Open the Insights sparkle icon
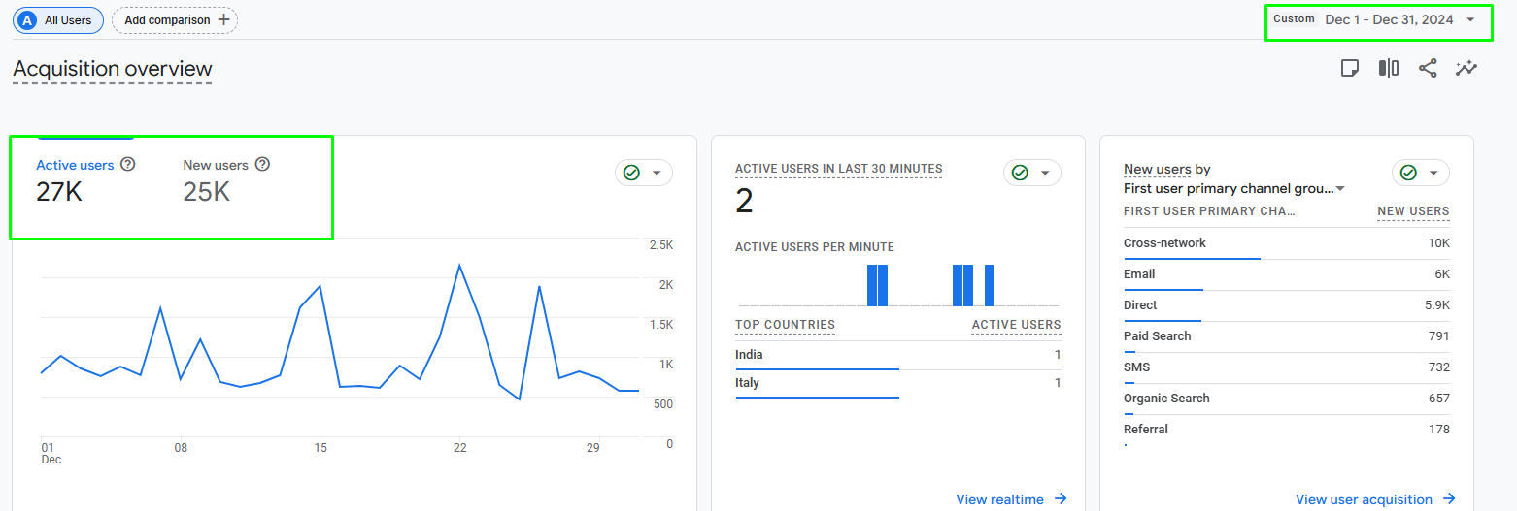The image size is (1517, 511). (x=1466, y=68)
